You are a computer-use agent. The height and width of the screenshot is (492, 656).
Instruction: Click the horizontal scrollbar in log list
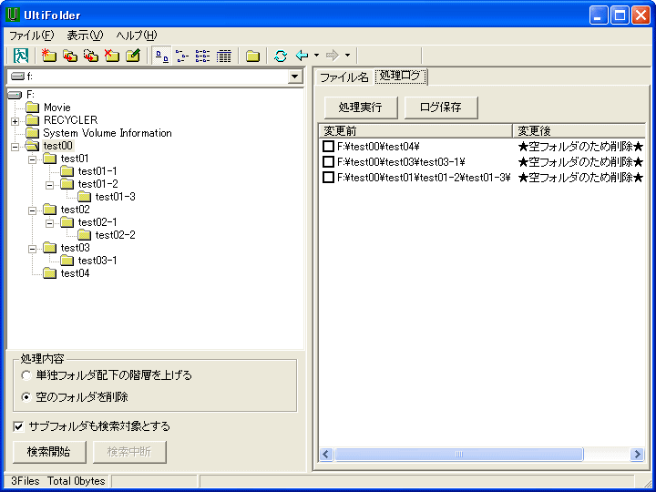tap(457, 454)
